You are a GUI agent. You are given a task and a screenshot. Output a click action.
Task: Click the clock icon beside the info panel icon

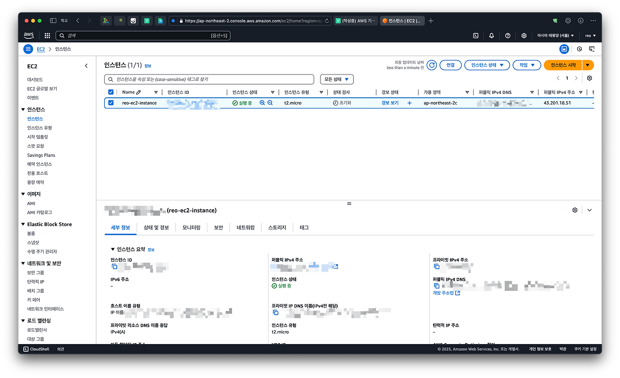pyautogui.click(x=579, y=49)
